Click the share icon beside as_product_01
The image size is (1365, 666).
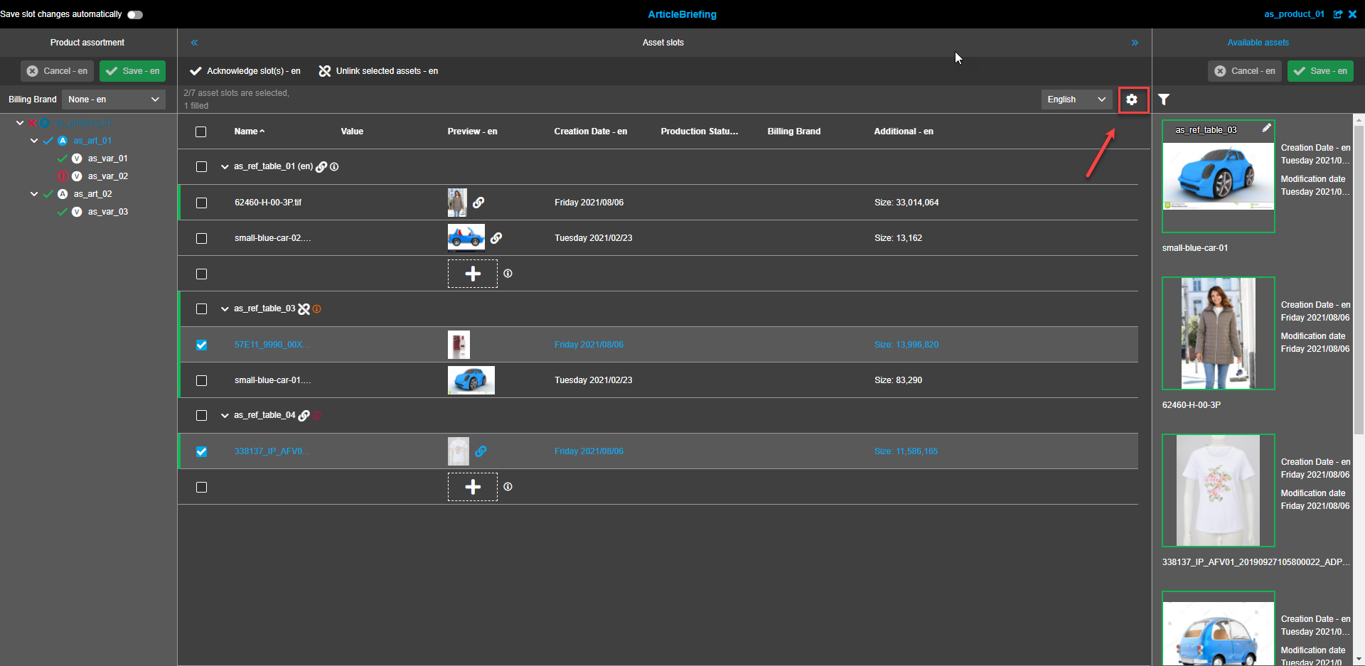click(x=1339, y=14)
